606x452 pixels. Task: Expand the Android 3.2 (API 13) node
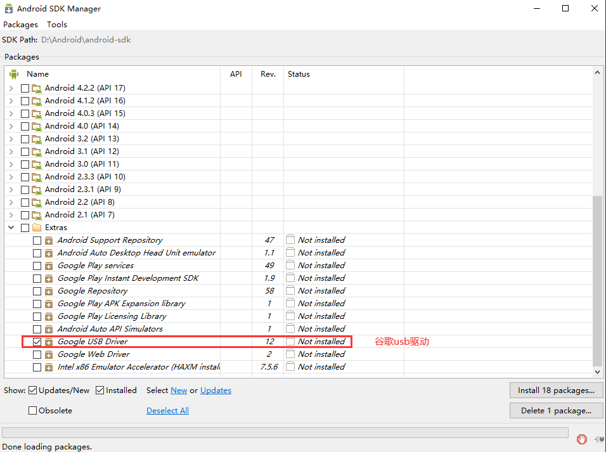(x=11, y=139)
